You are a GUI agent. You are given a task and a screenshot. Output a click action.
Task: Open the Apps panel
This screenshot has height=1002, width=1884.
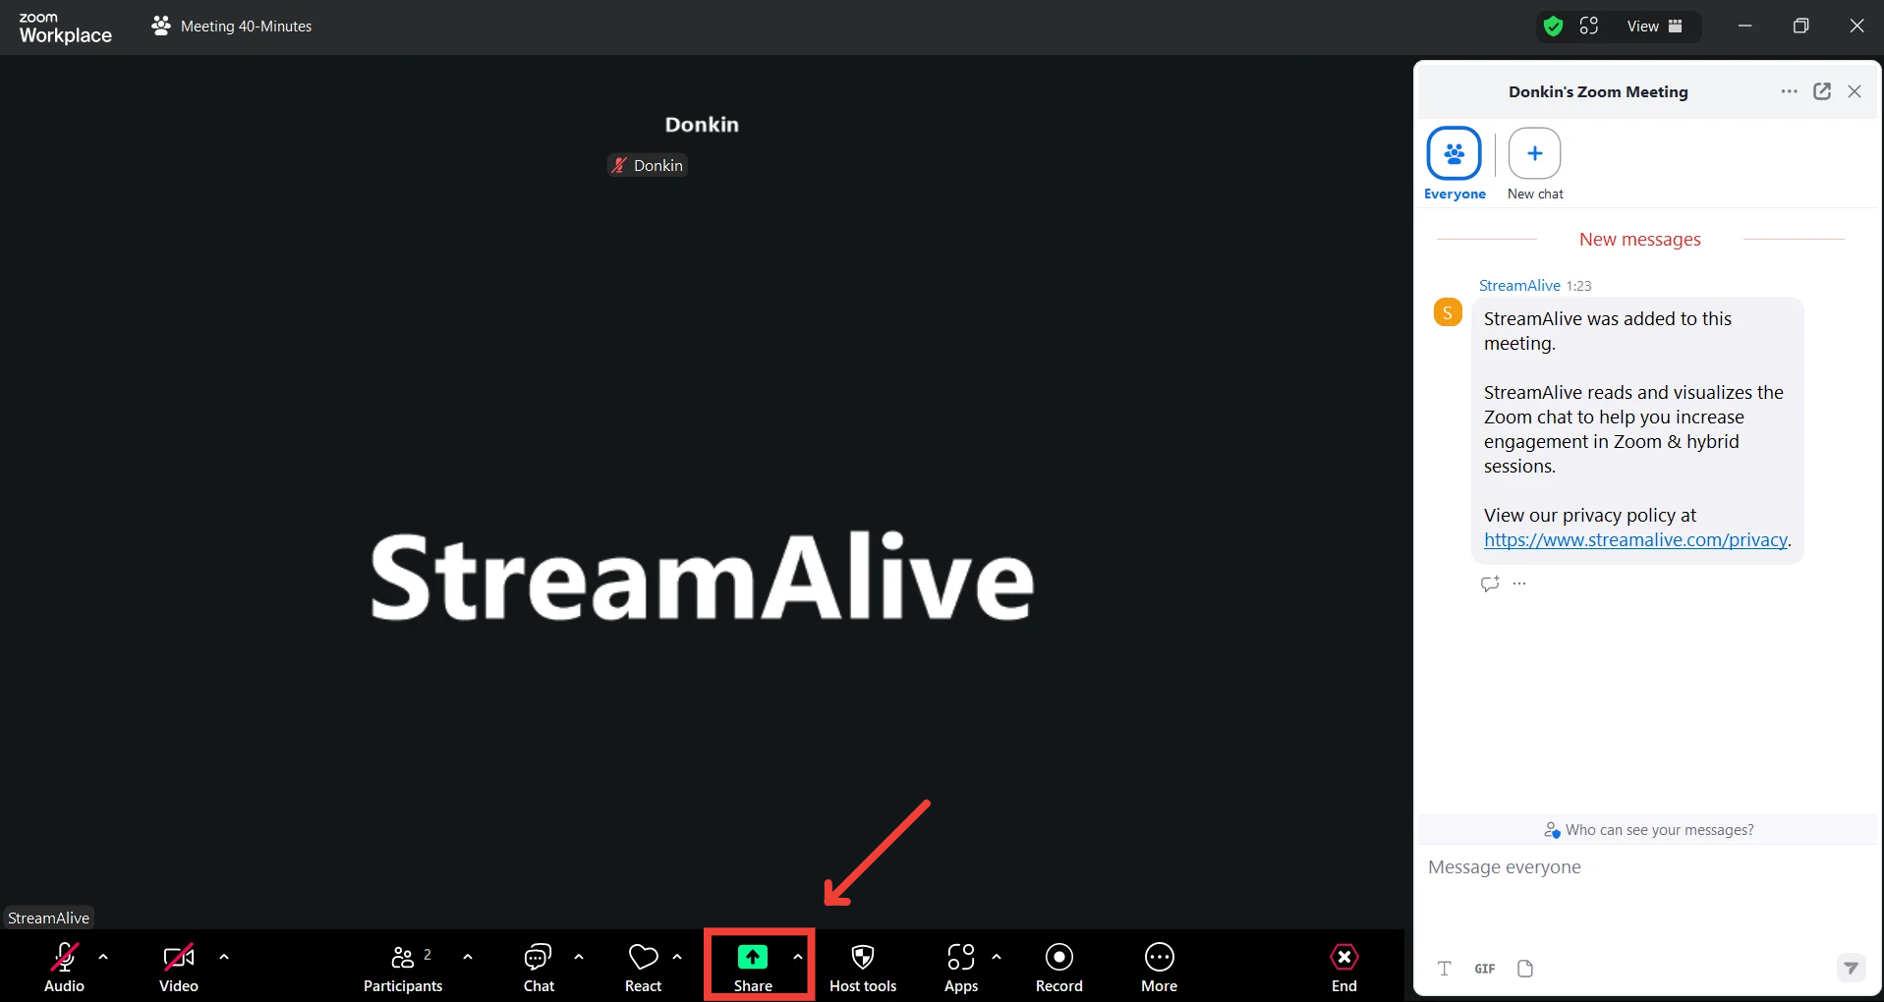tap(961, 967)
